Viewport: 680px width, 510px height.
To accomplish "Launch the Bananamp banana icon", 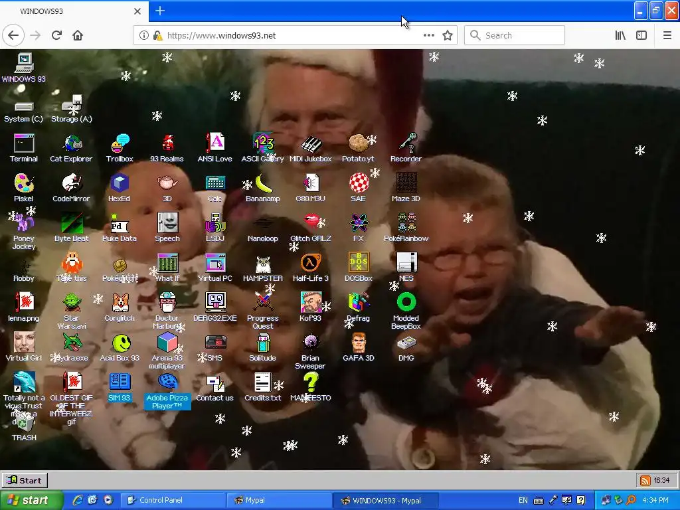I will (x=263, y=188).
